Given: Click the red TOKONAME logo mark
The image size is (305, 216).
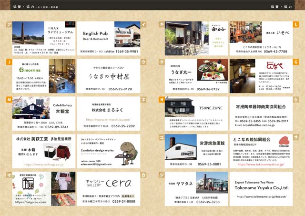Looking at the screenshot, I should click(x=284, y=142).
